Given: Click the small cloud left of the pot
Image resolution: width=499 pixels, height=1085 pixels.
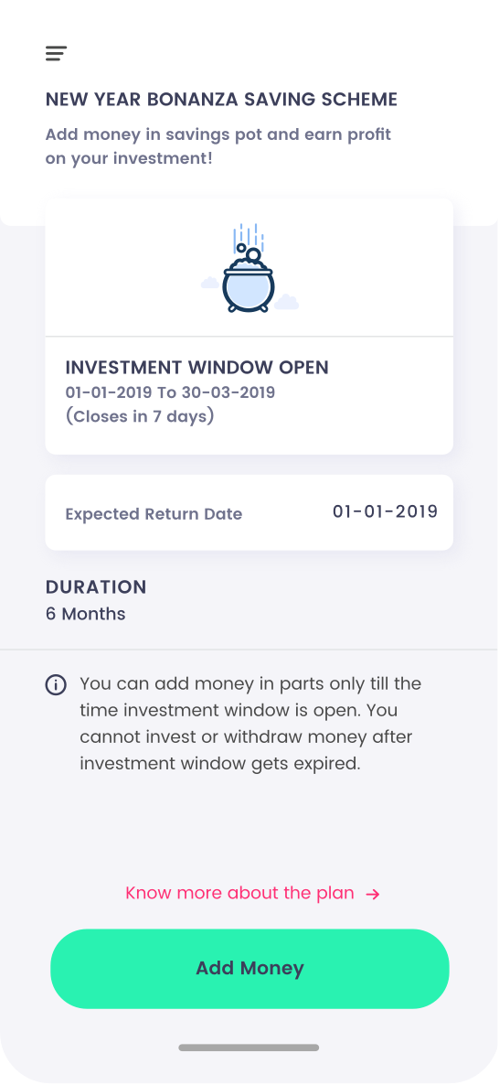Looking at the screenshot, I should [x=210, y=283].
